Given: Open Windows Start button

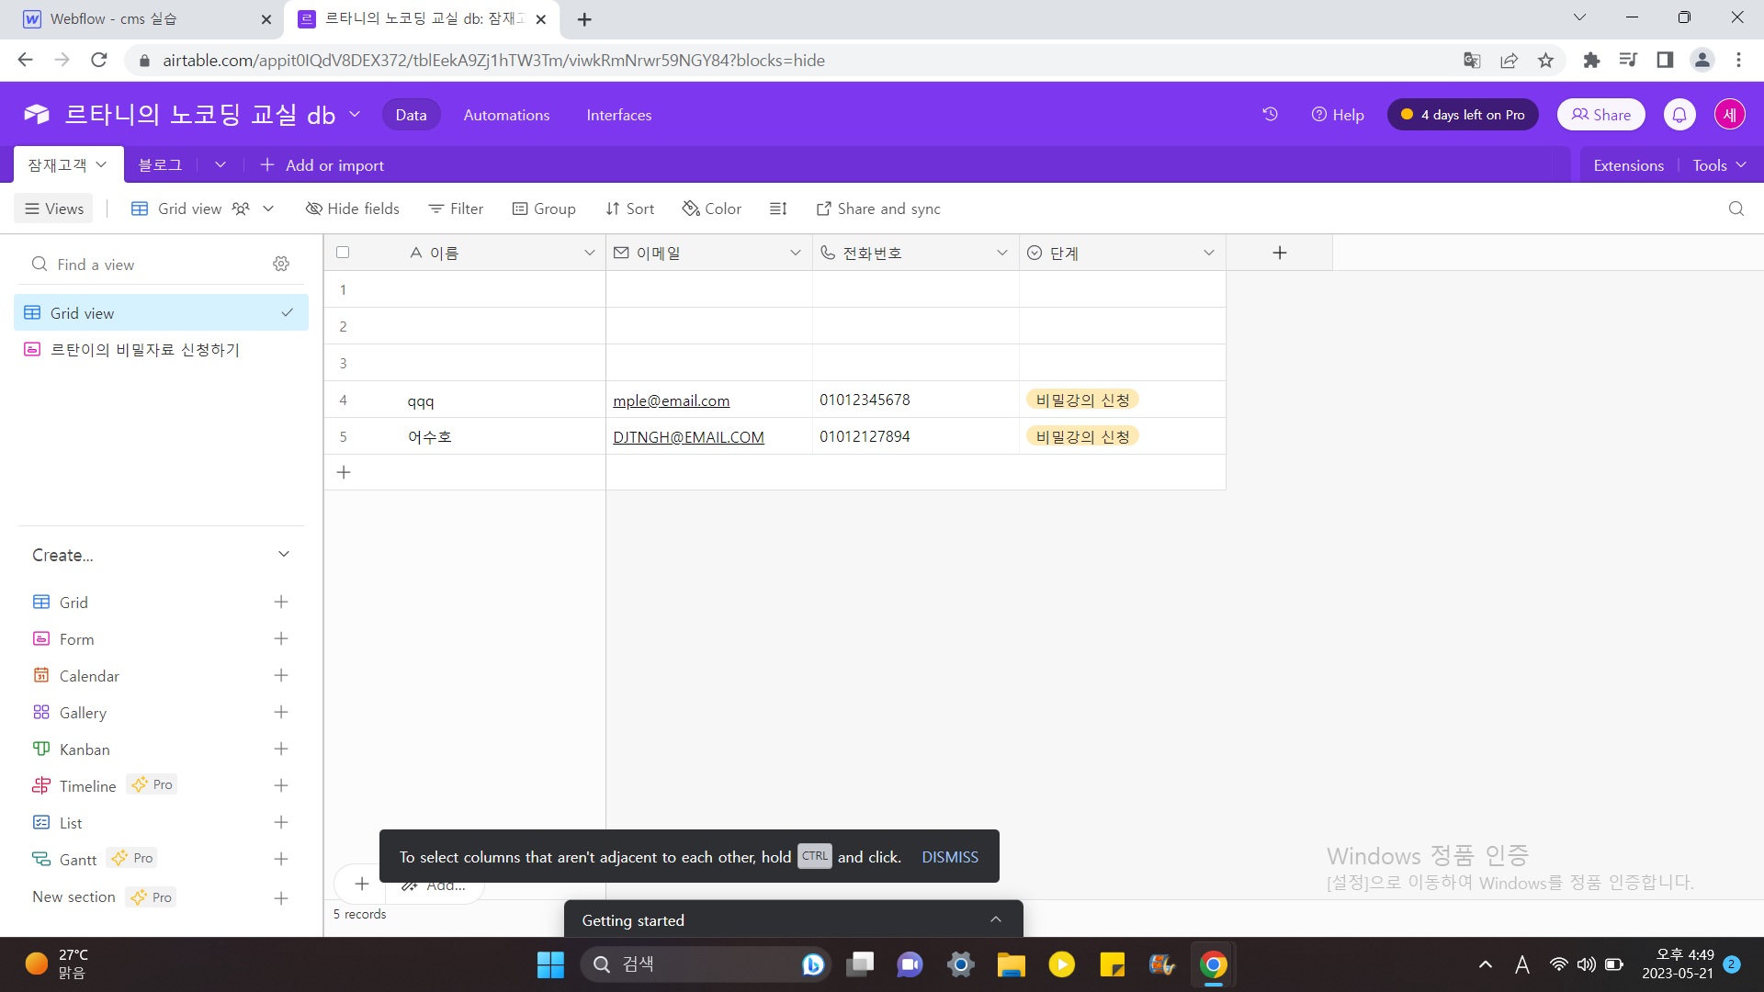Looking at the screenshot, I should pyautogui.click(x=550, y=964).
